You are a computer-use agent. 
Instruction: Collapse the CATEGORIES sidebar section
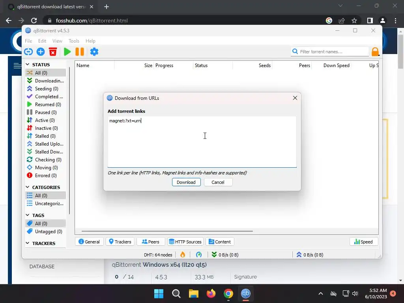click(x=28, y=187)
